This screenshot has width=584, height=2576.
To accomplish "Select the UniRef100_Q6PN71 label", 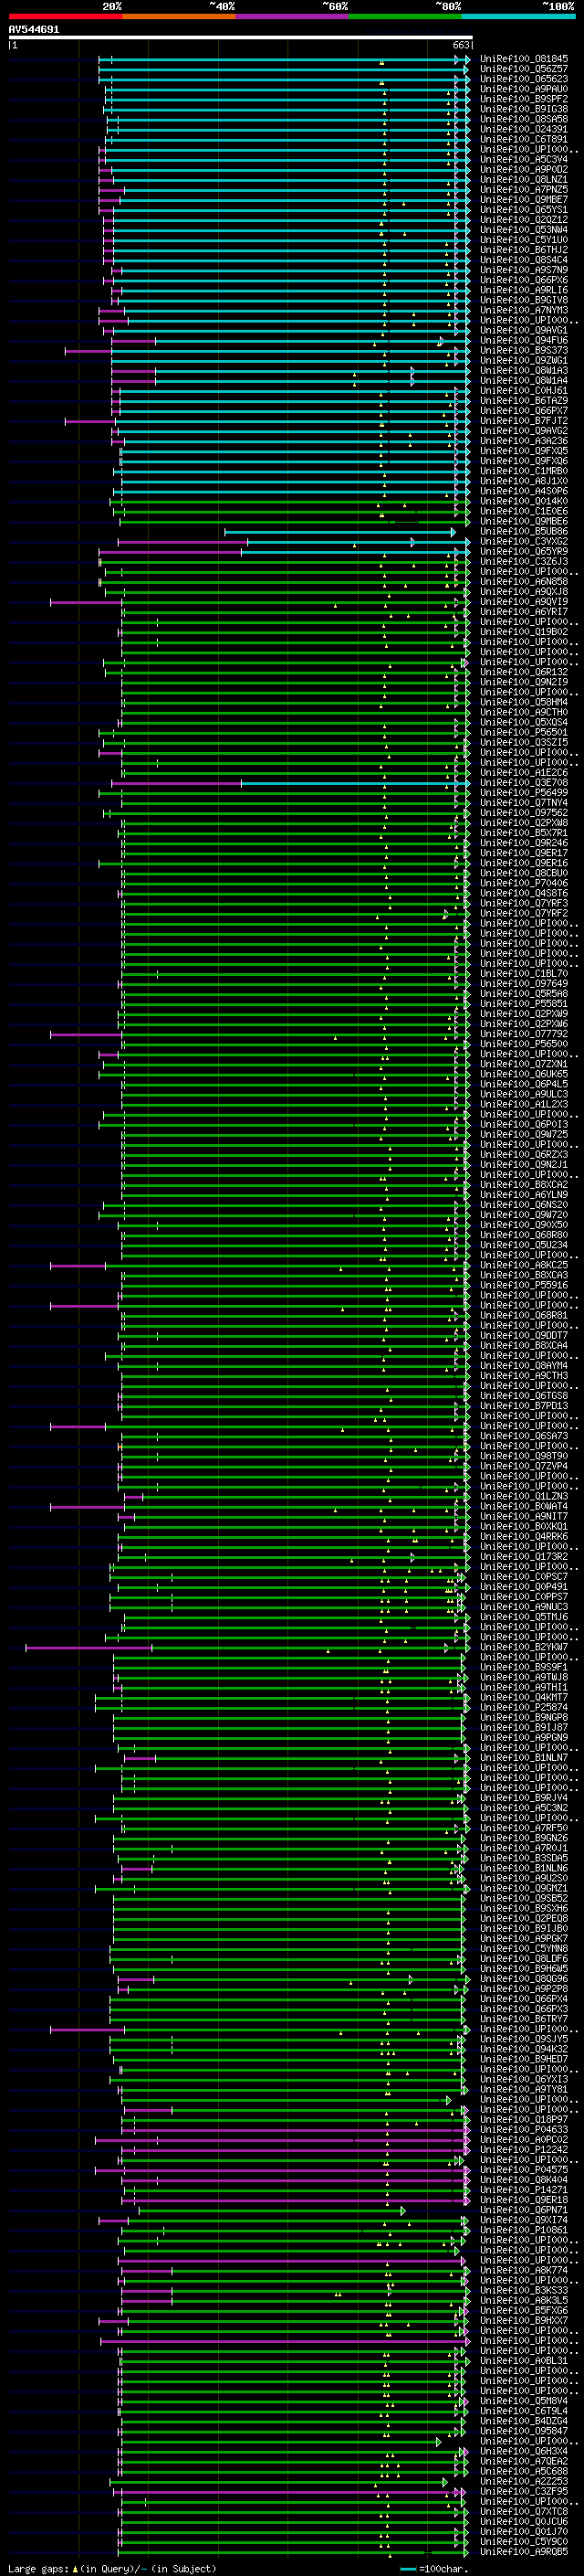I will point(524,2209).
